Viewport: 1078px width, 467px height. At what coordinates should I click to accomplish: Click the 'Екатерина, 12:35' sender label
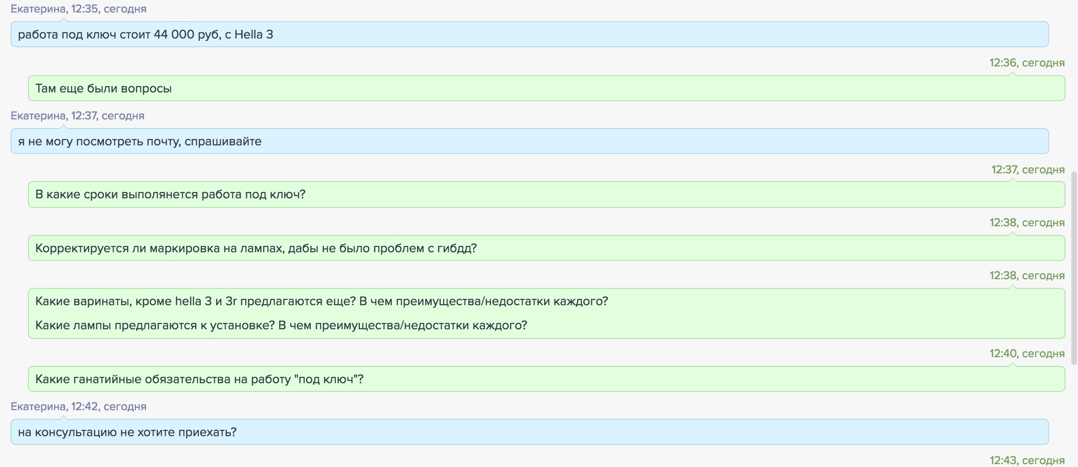[x=78, y=9]
